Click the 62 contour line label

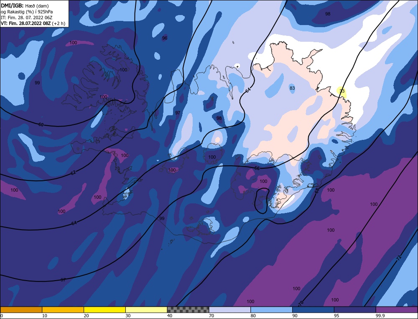(73, 172)
